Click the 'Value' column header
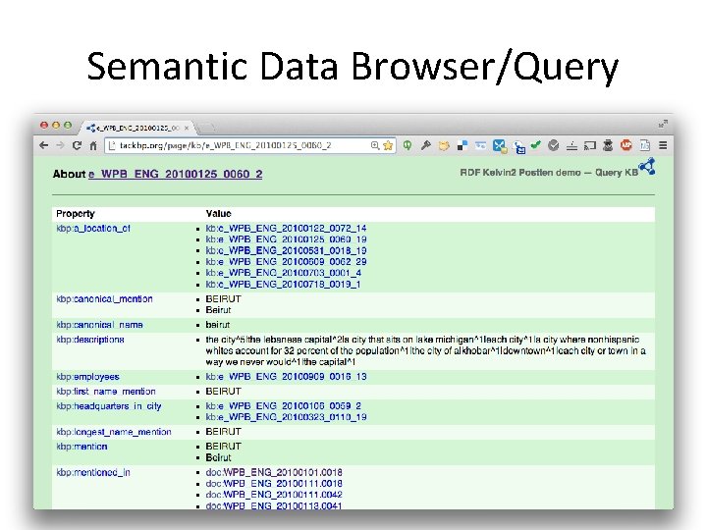The image size is (707, 530). point(218,214)
